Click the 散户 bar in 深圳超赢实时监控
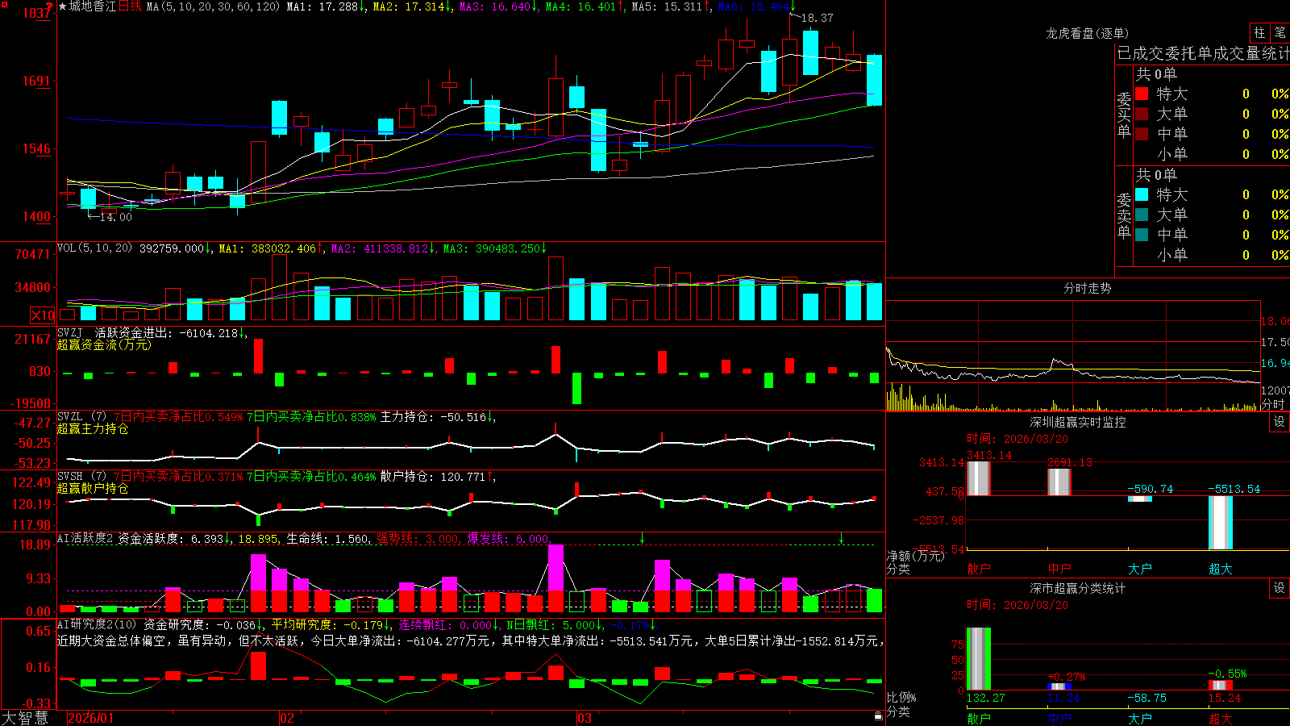This screenshot has height=726, width=1290. (x=978, y=478)
